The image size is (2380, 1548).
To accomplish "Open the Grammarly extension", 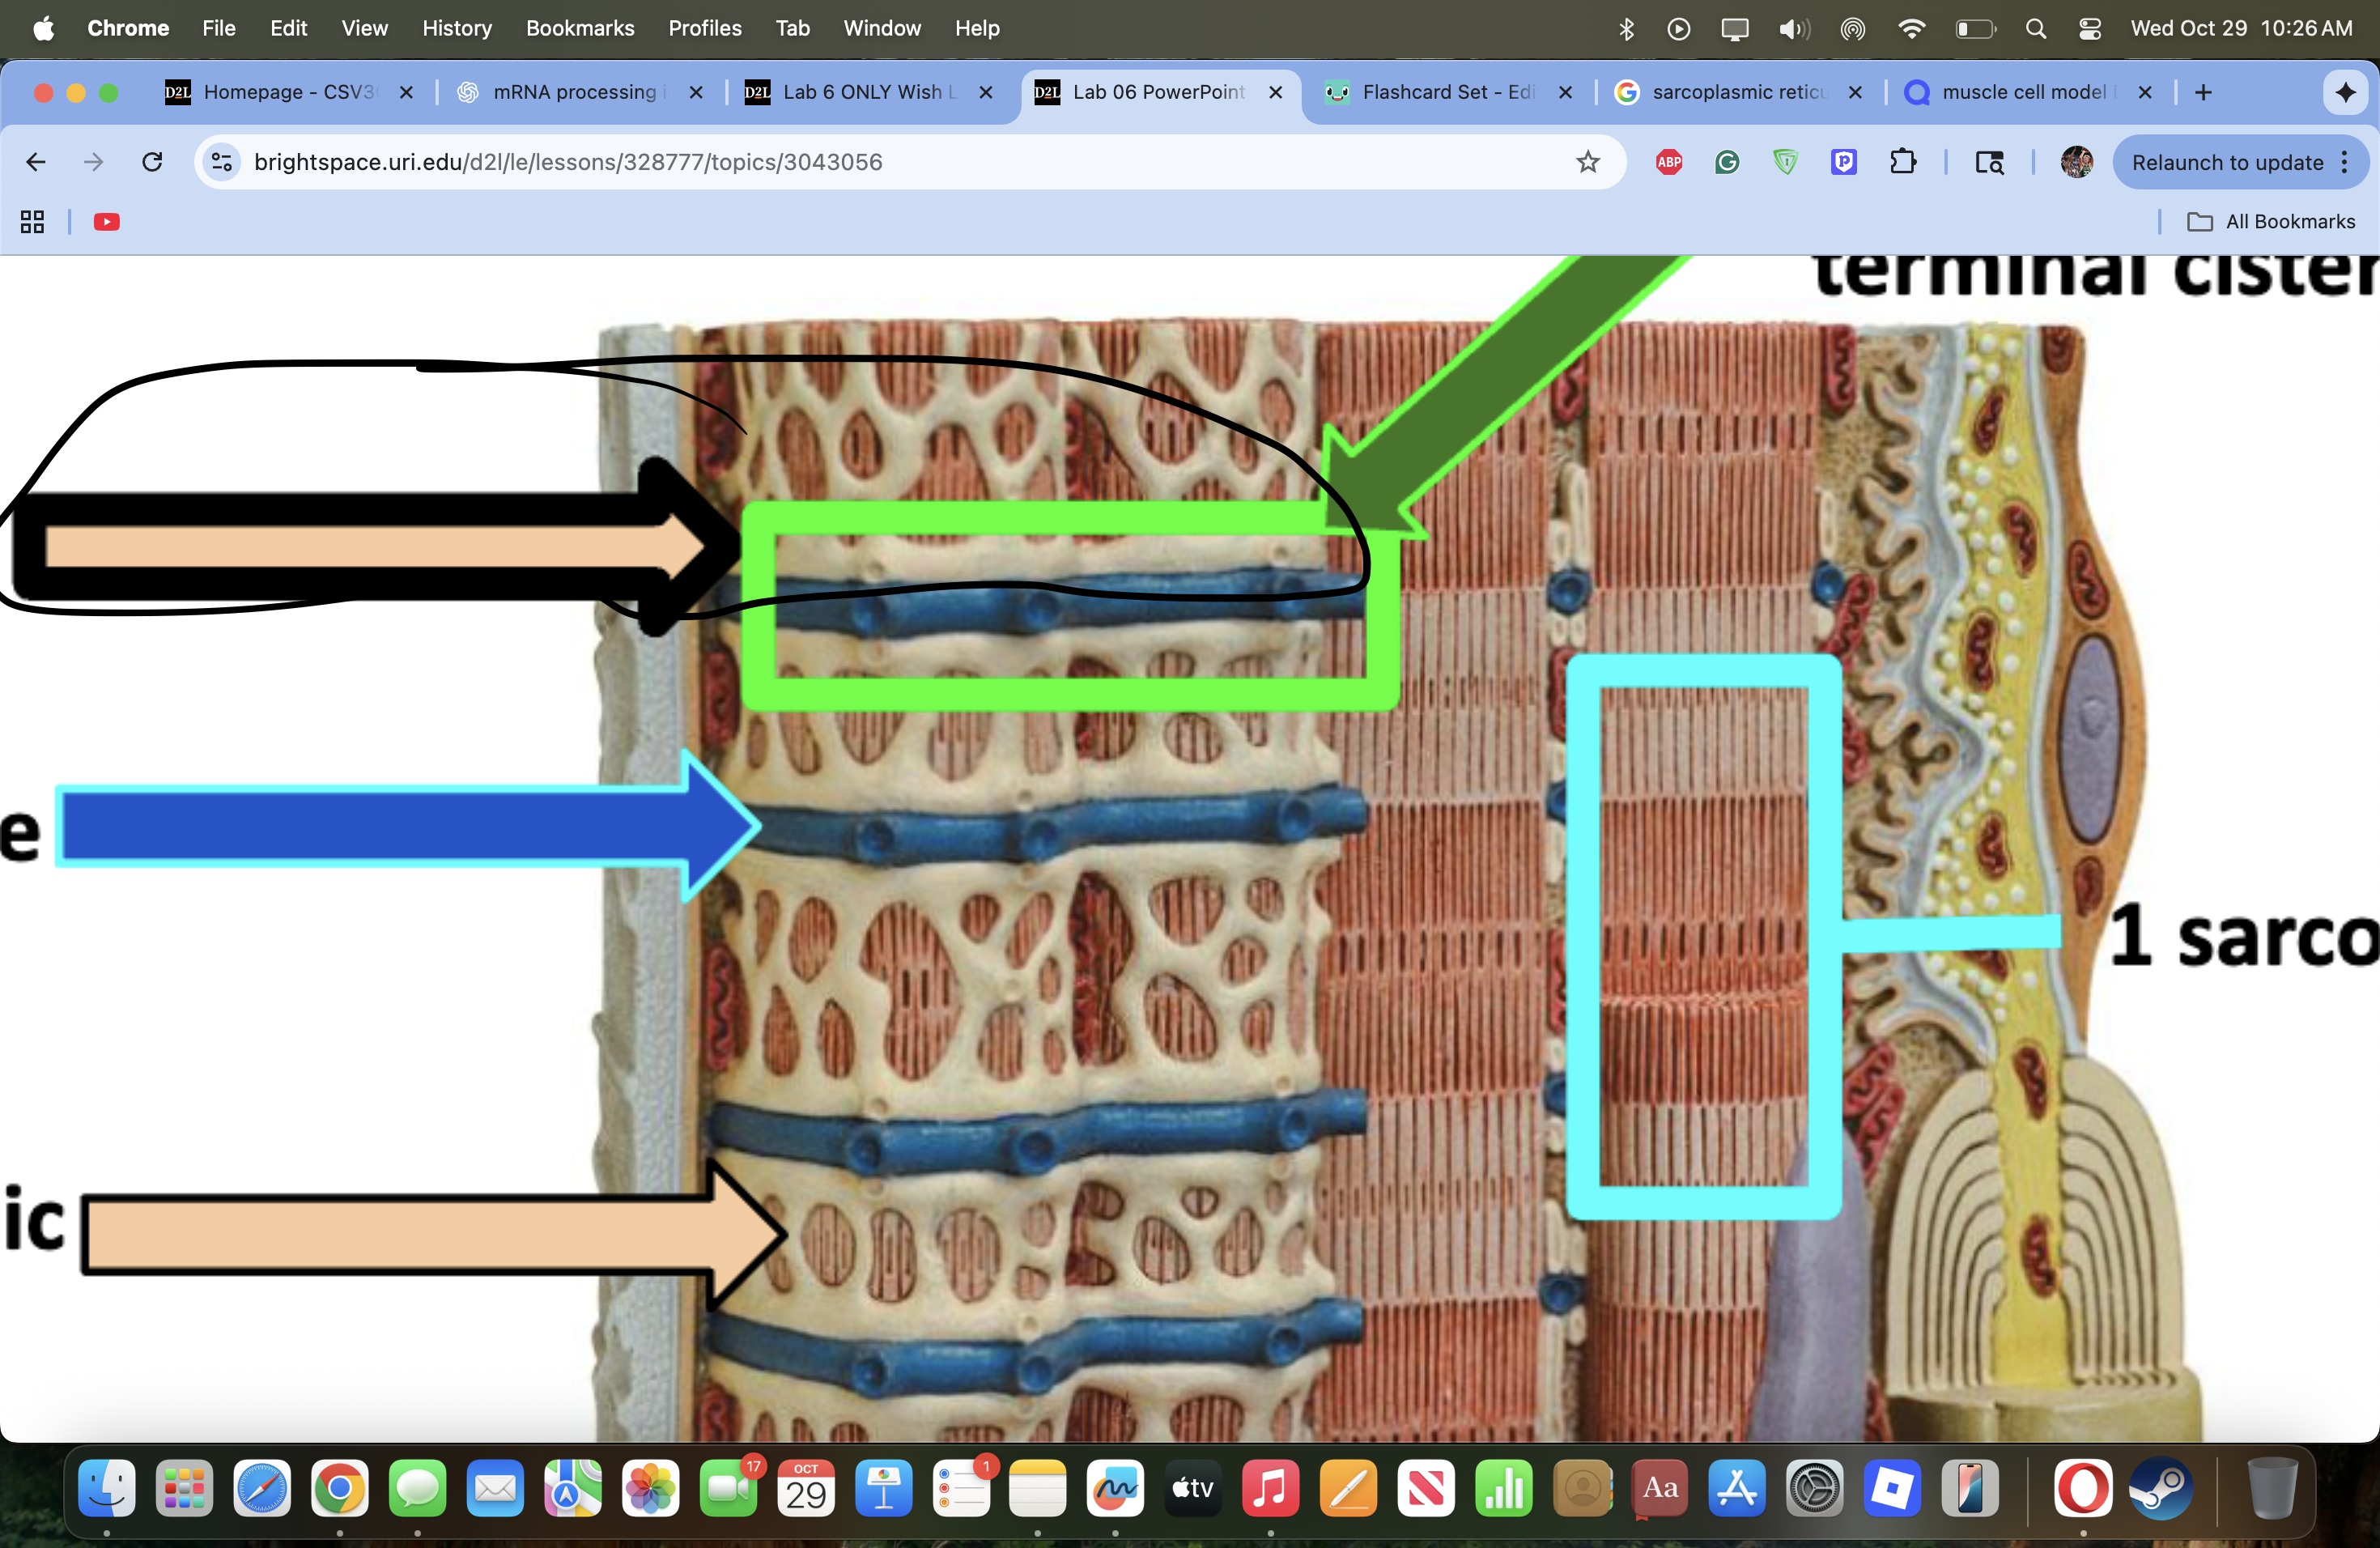I will (1726, 162).
